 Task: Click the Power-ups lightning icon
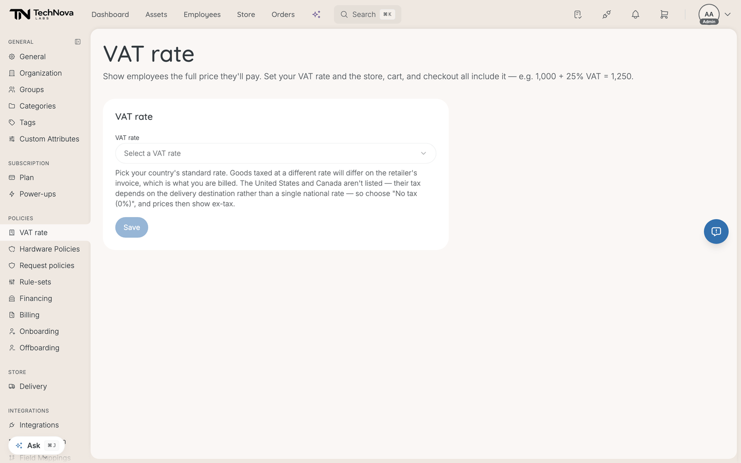(x=12, y=194)
